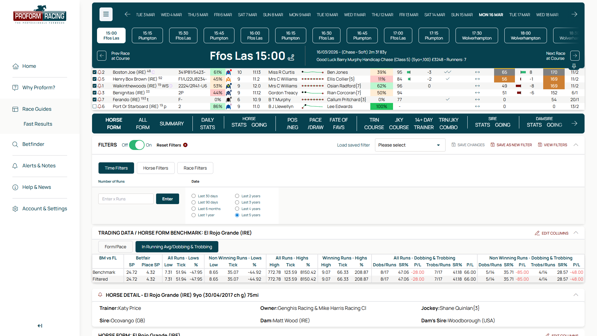This screenshot has height=336, width=597.
Task: Click the alert bell for Walkinthewoods
Action: coord(99,86)
